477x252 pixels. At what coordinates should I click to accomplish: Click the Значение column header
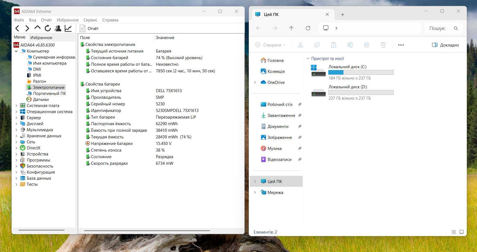[199, 37]
